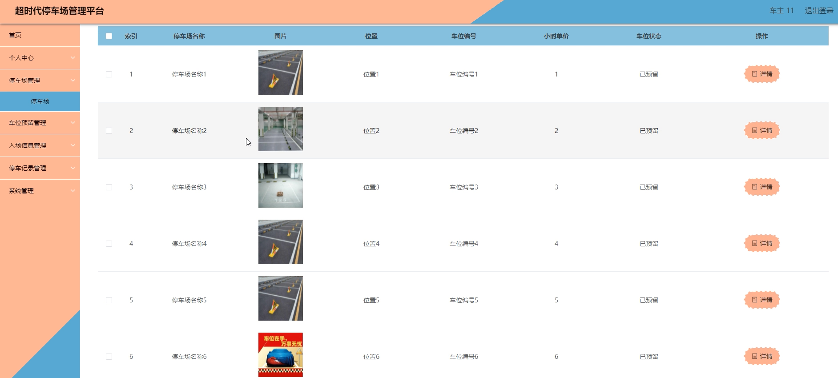Open the parking image of 停车场名称5
838x378 pixels.
(x=281, y=298)
